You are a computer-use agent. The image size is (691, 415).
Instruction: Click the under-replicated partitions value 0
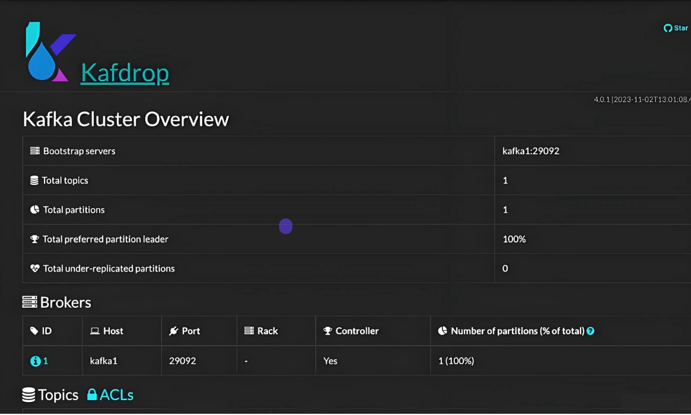coord(505,269)
